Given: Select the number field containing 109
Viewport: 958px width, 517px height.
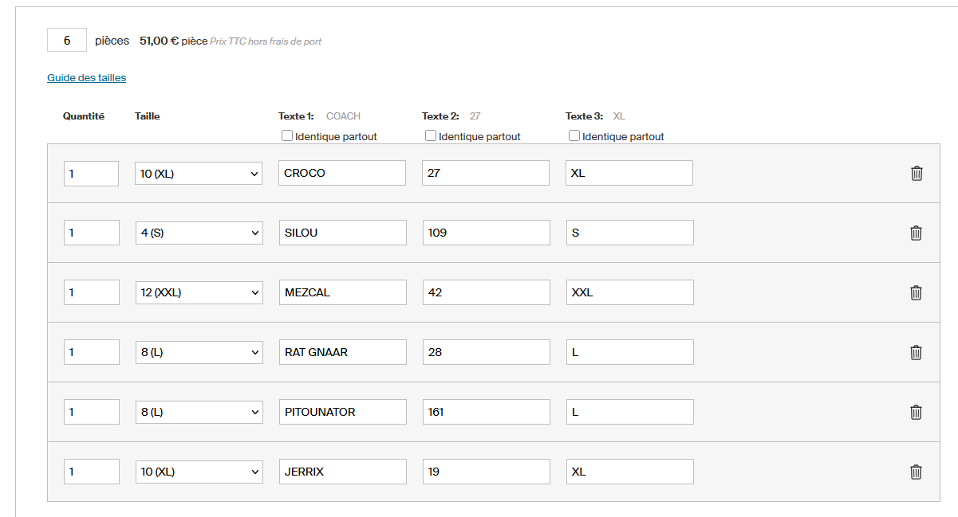Looking at the screenshot, I should coord(486,233).
